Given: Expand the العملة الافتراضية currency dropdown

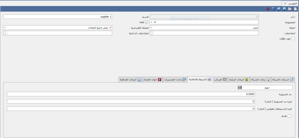Looking at the screenshot, I should point(5,28).
